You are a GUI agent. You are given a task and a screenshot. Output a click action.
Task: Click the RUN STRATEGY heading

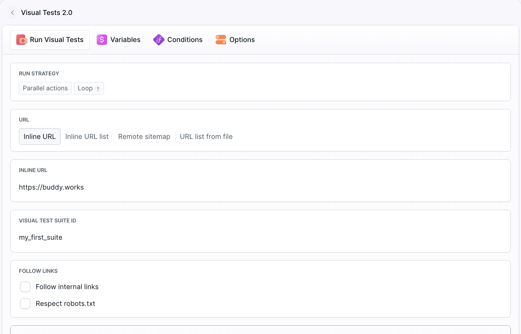tap(39, 74)
